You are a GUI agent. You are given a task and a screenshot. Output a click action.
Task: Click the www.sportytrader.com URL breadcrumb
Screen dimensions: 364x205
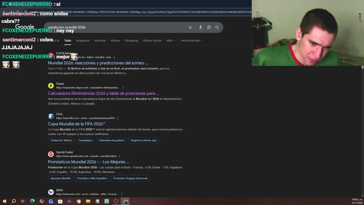(86, 156)
